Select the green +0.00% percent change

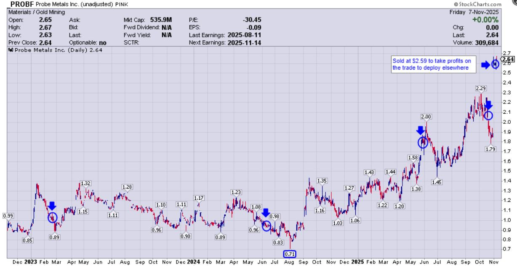[x=485, y=20]
